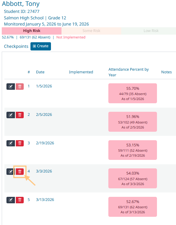Click the 52.67% attendance box for 3/13/2026
Screen dimensions: 176x225
point(132,207)
